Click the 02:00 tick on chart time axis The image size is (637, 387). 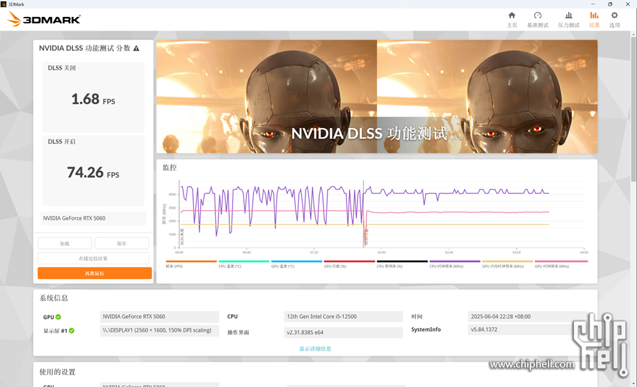381,252
